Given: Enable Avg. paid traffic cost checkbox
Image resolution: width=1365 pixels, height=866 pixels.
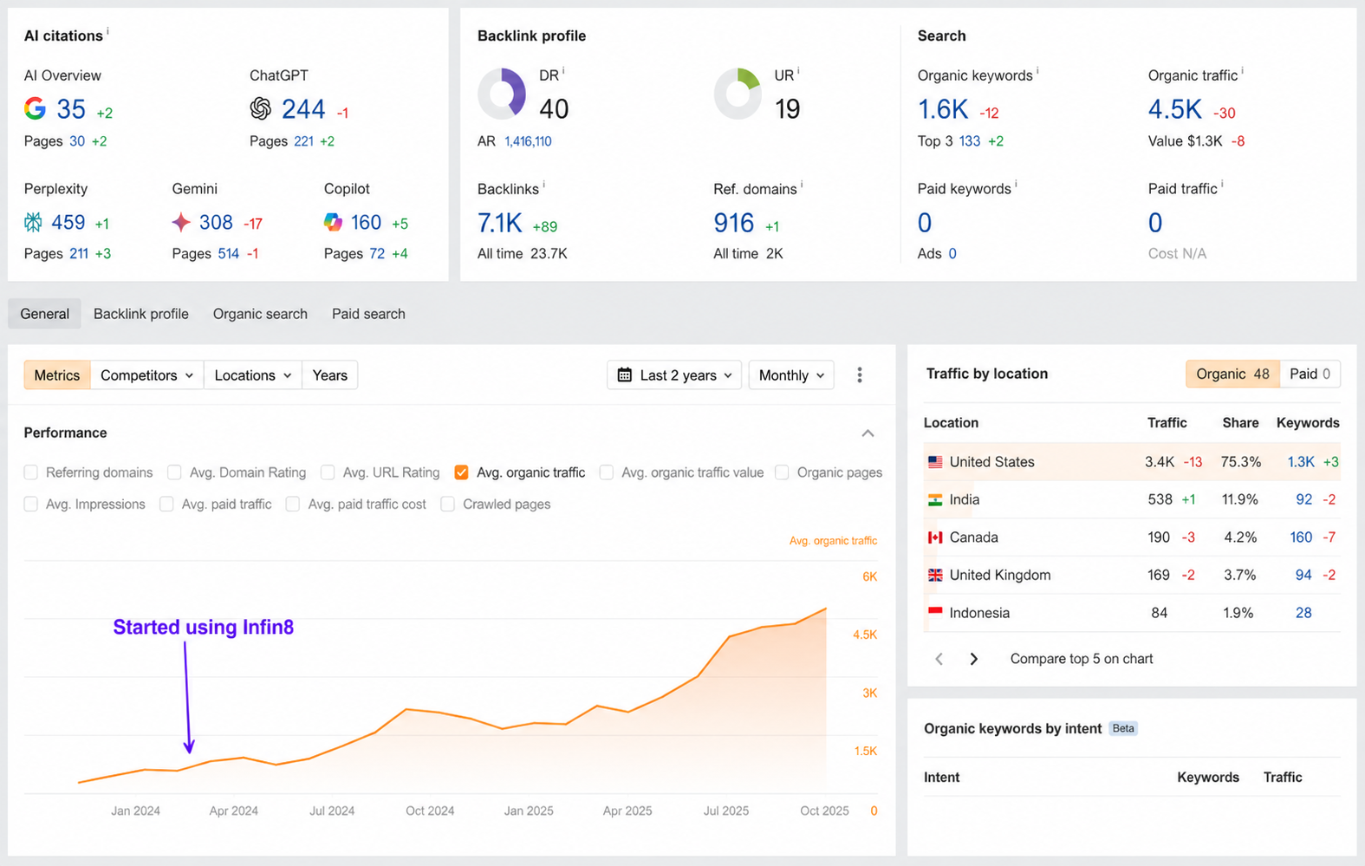Looking at the screenshot, I should tap(293, 505).
